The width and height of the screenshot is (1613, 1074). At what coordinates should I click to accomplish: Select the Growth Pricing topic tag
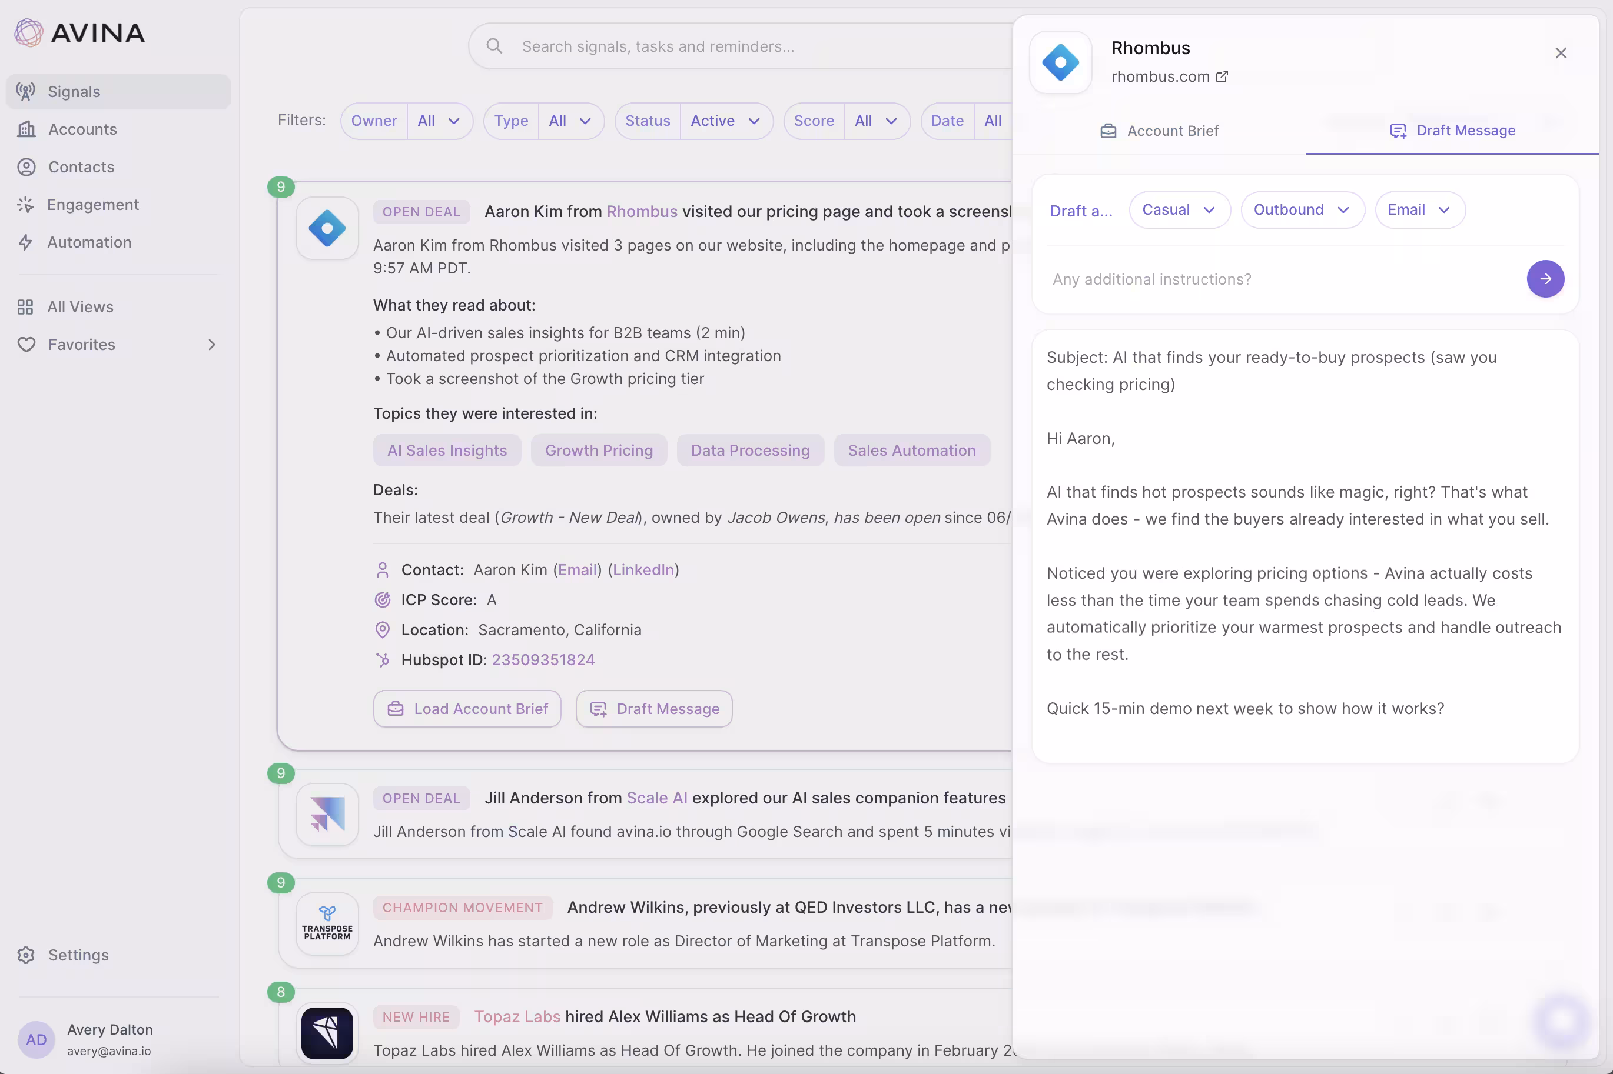(599, 450)
